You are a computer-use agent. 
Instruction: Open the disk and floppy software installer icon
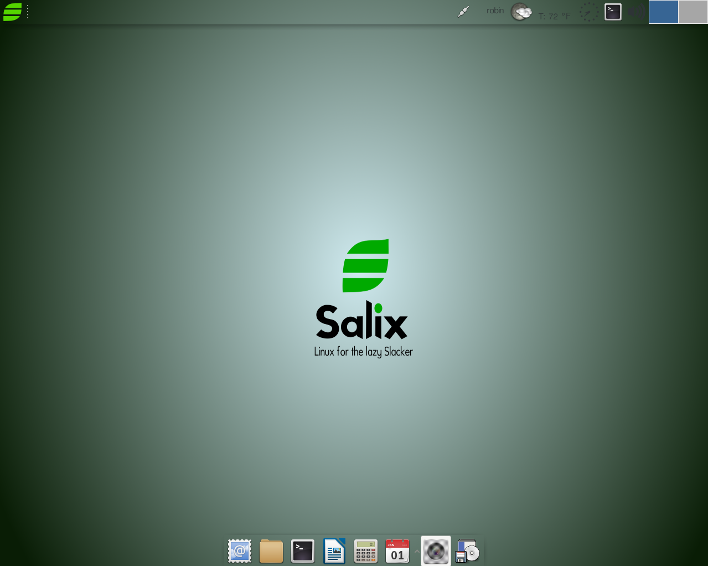467,551
